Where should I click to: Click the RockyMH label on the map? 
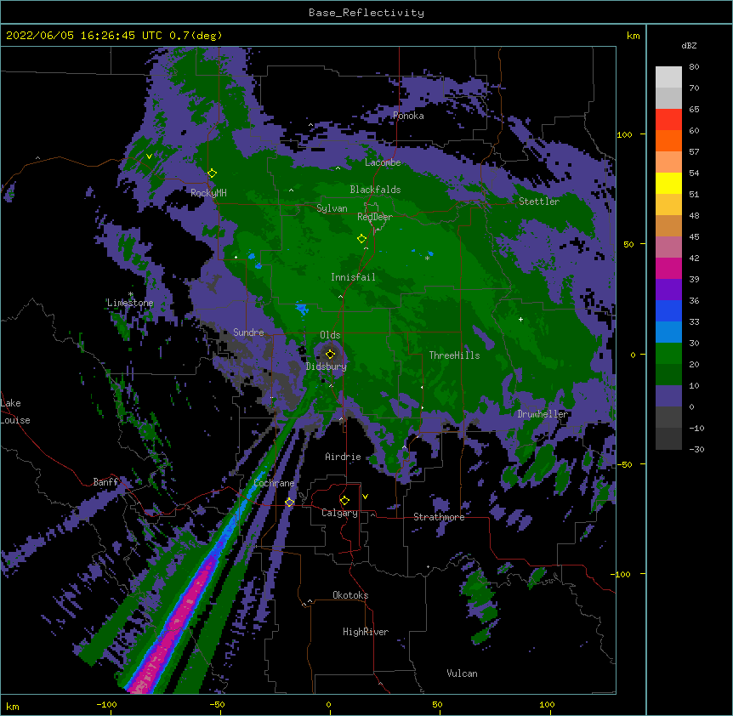tap(208, 193)
